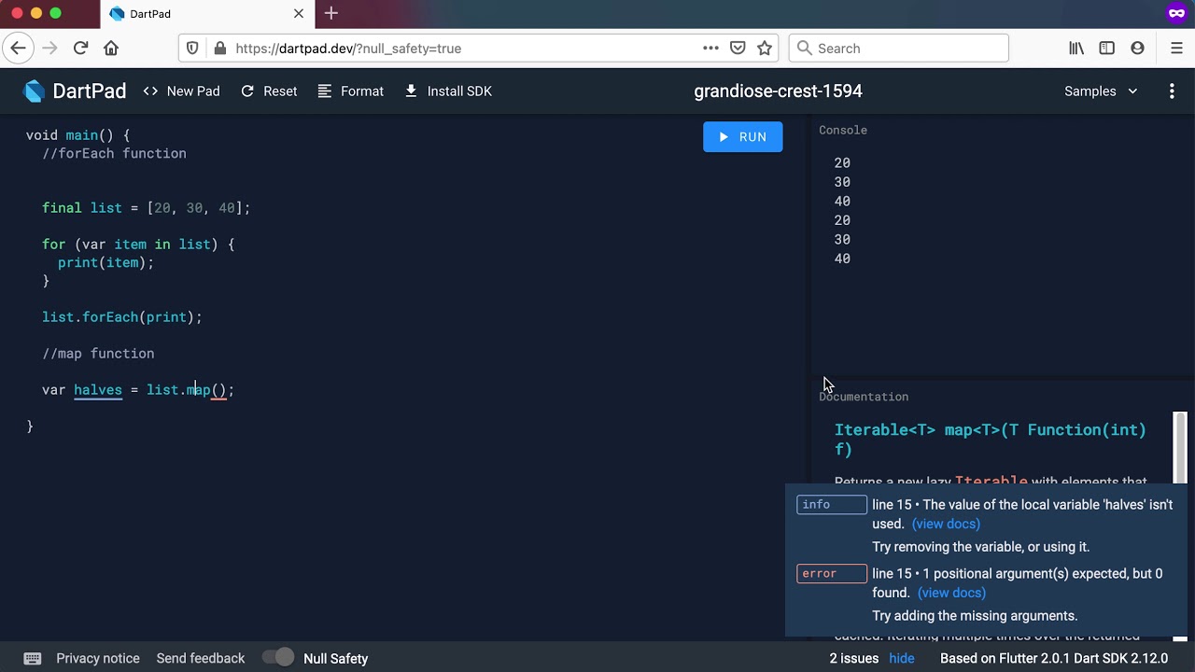This screenshot has height=672, width=1195.
Task: Go to browser home page
Action: [111, 49]
